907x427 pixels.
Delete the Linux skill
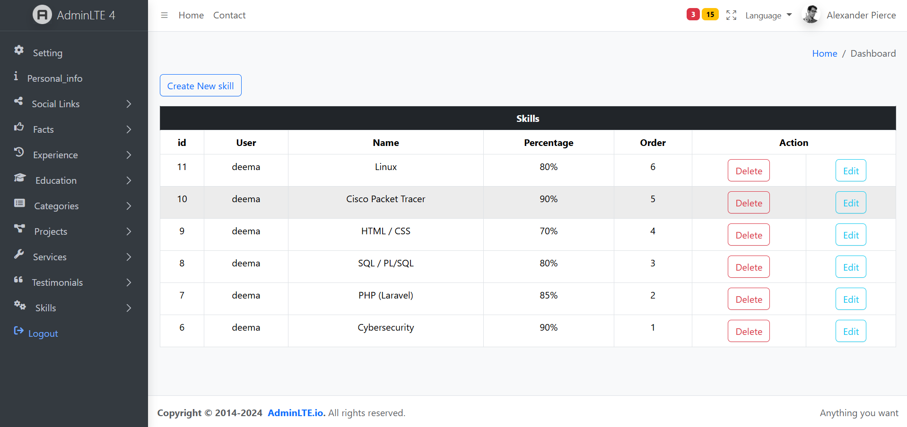coord(749,171)
